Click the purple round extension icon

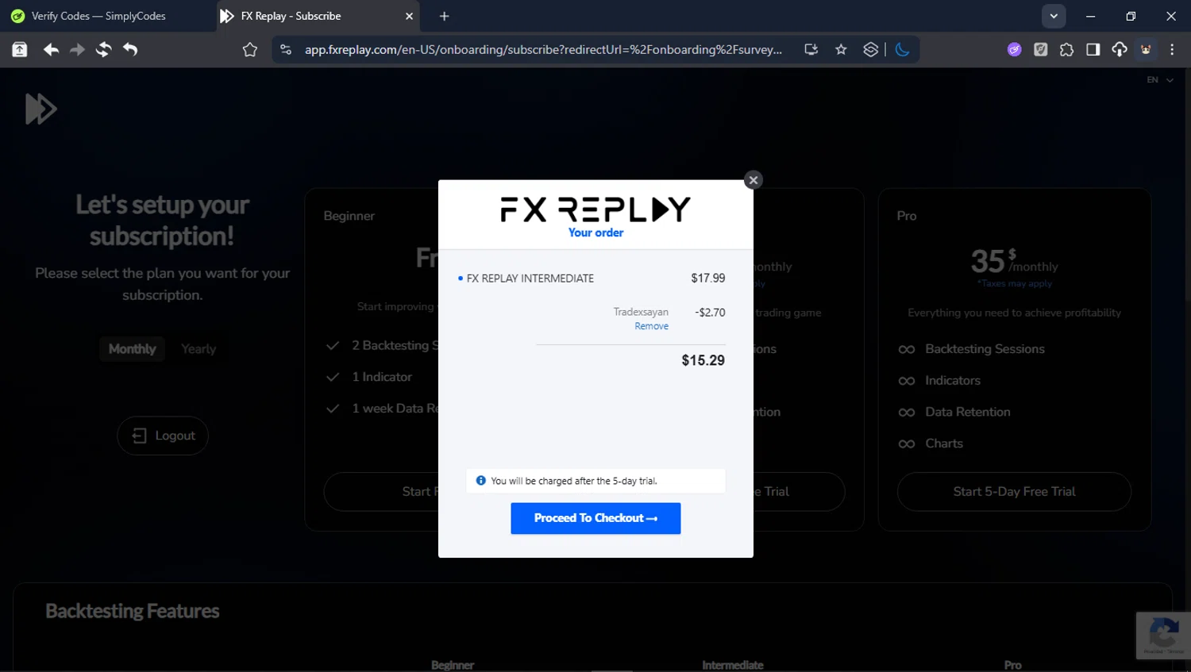(x=1014, y=49)
